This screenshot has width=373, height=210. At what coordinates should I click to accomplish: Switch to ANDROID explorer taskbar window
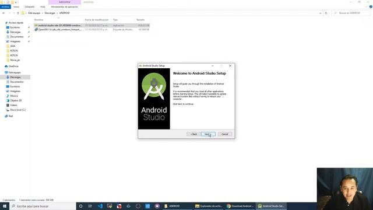coord(177,206)
